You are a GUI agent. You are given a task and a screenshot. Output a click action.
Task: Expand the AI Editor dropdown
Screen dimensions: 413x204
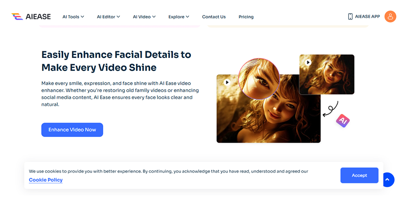pyautogui.click(x=109, y=17)
